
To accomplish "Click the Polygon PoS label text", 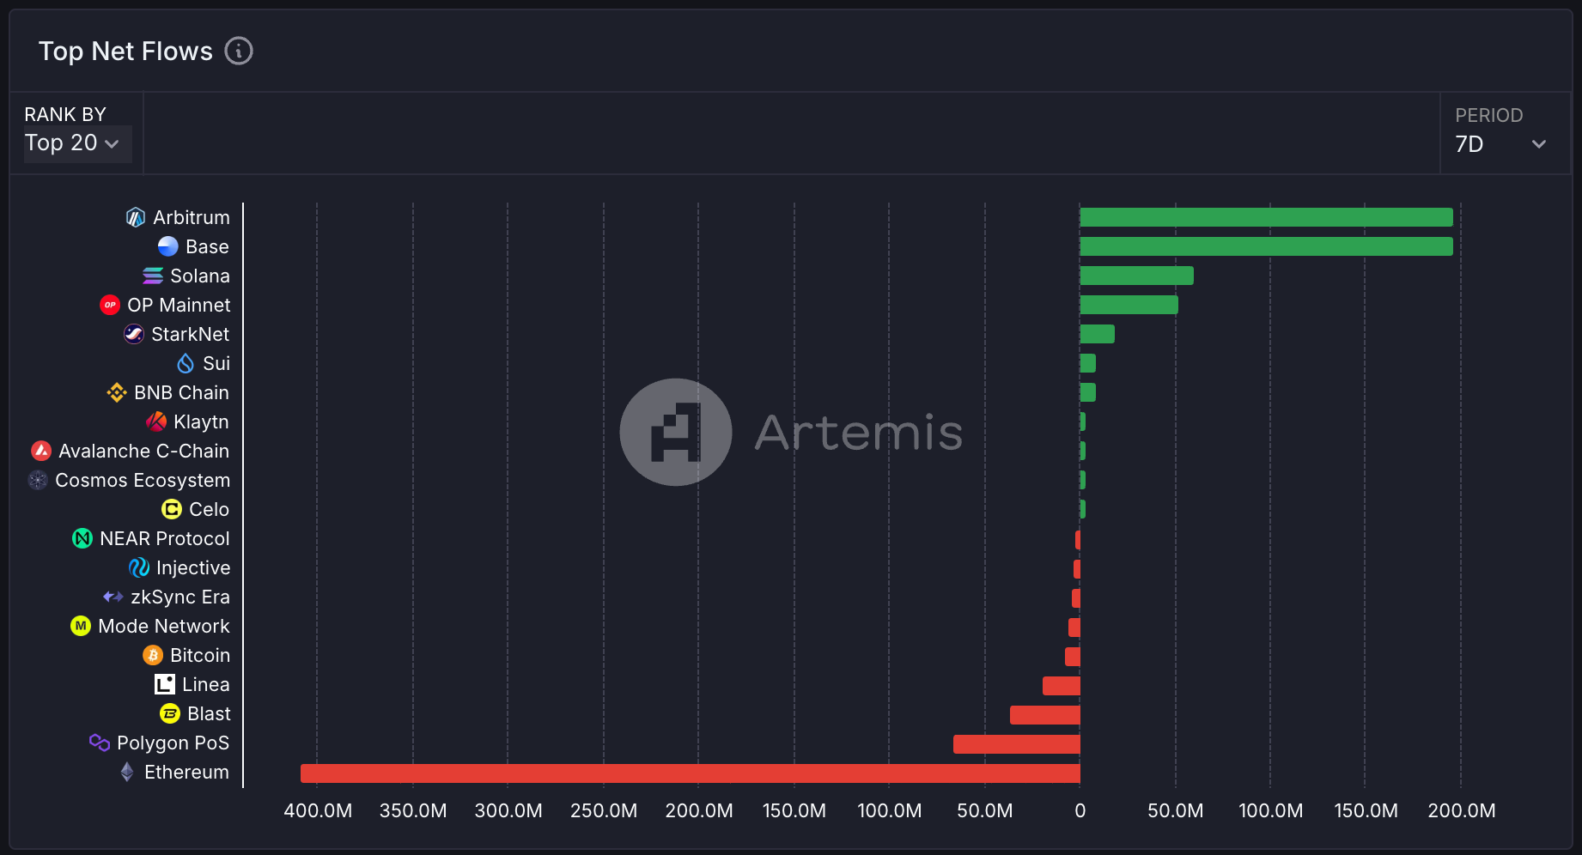I will (x=173, y=743).
